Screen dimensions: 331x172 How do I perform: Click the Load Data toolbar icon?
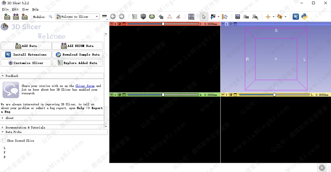[x=7, y=17]
